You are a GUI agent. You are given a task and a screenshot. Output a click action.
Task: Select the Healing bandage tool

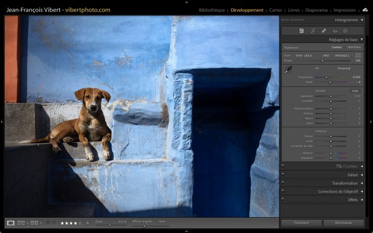tap(324, 31)
